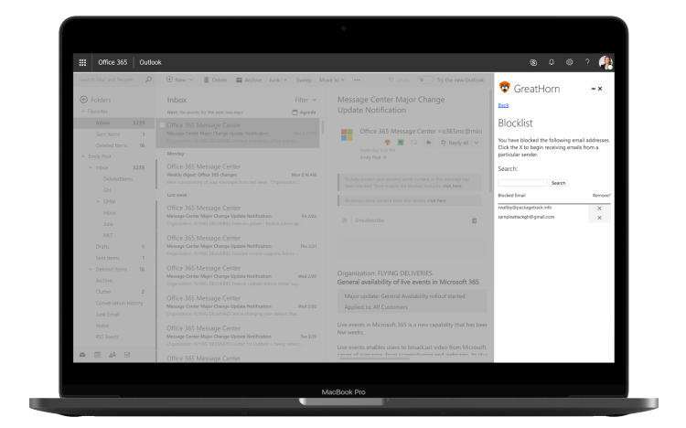The width and height of the screenshot is (686, 428).
Task: Toggle Try the new Outlook switch
Action: pos(424,80)
